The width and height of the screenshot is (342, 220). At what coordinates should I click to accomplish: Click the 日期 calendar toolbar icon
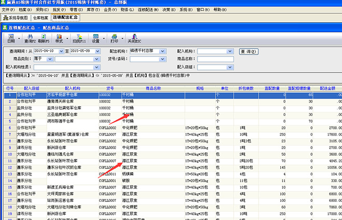click(x=11, y=38)
